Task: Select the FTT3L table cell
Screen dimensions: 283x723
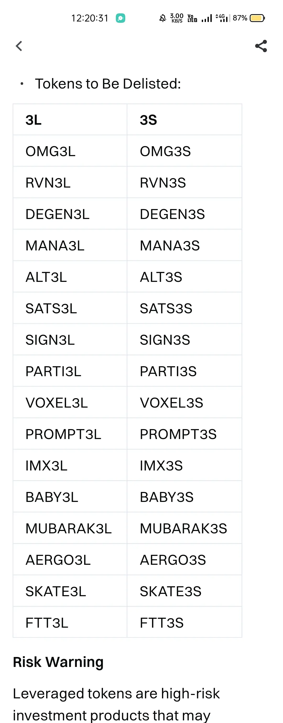Action: (70, 622)
